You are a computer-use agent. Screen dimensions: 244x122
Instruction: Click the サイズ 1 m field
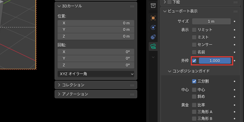coord(211,21)
